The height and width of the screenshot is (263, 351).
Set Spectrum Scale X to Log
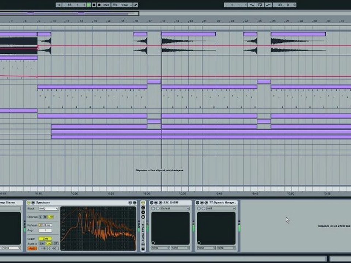(49, 244)
